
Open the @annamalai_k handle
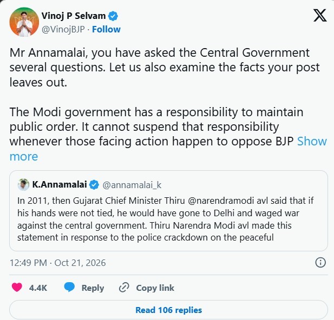[132, 185]
